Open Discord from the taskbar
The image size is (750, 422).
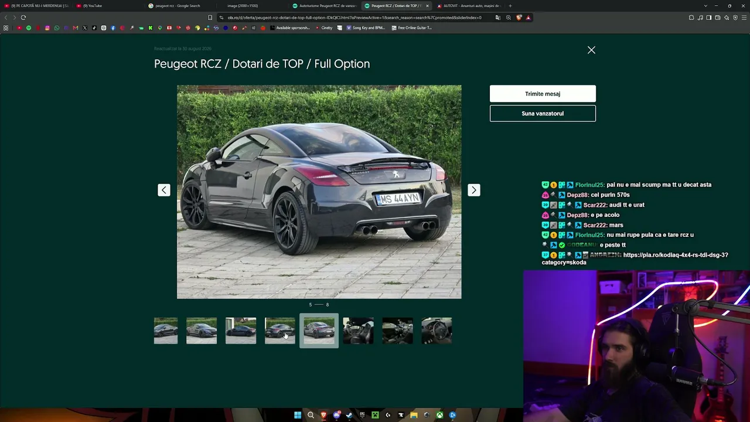coord(336,416)
